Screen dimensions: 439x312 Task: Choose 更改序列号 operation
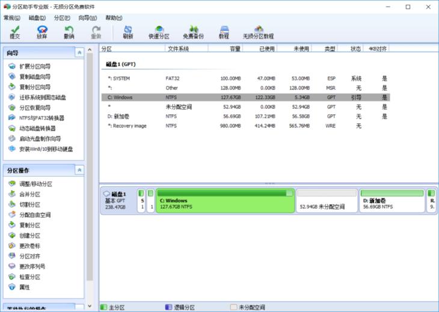click(x=27, y=266)
